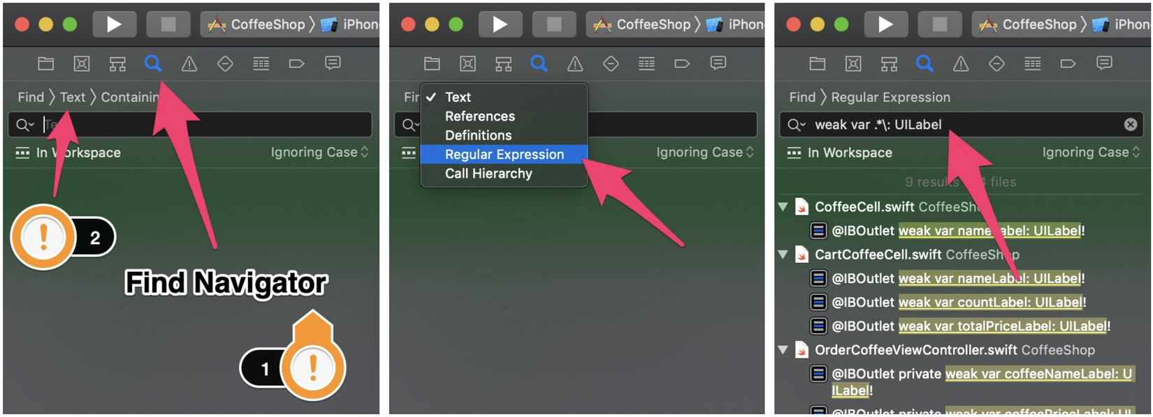Select Find navigator magnifier in left panel
This screenshot has width=1153, height=417.
(153, 64)
